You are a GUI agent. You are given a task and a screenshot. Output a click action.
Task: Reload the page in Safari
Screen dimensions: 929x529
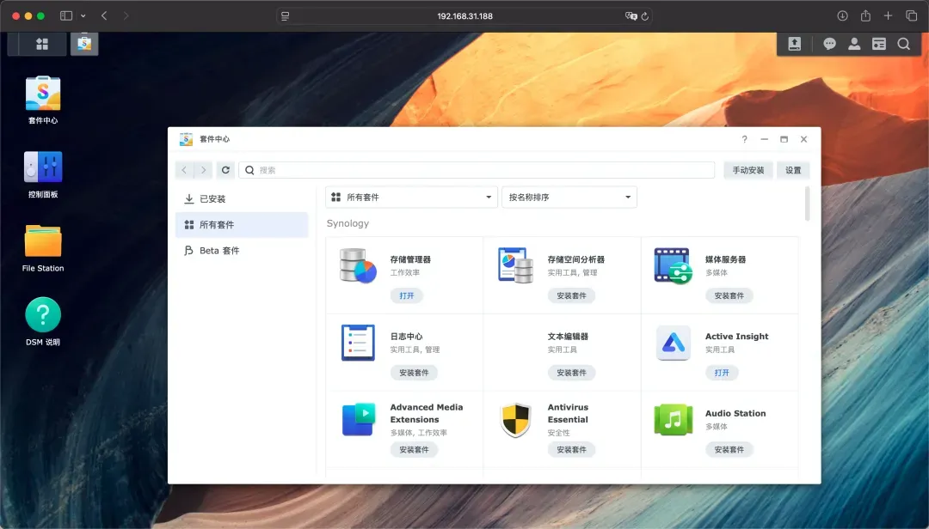pyautogui.click(x=645, y=16)
